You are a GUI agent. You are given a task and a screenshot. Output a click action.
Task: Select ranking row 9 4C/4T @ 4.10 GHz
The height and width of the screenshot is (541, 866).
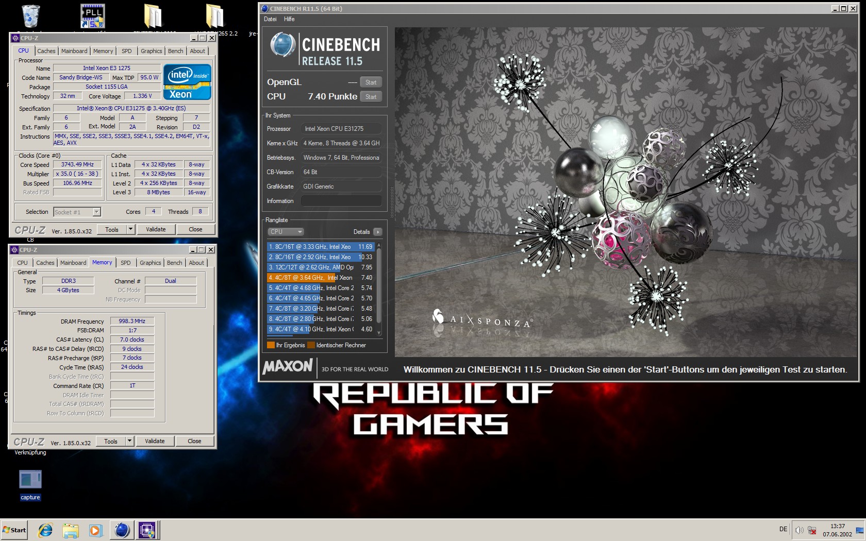click(x=321, y=329)
